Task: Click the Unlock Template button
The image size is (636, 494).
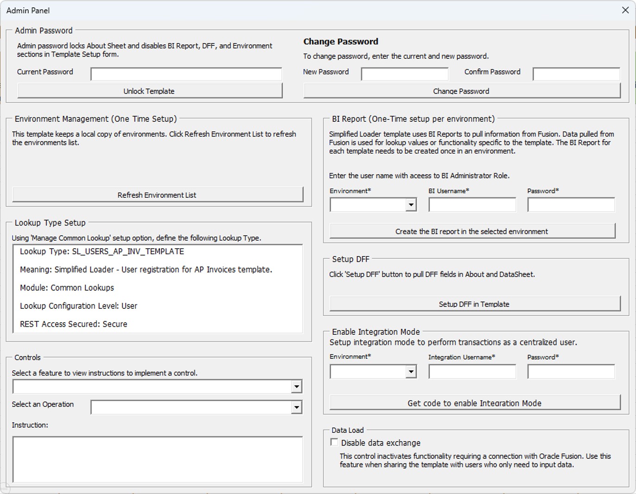Action: [150, 91]
